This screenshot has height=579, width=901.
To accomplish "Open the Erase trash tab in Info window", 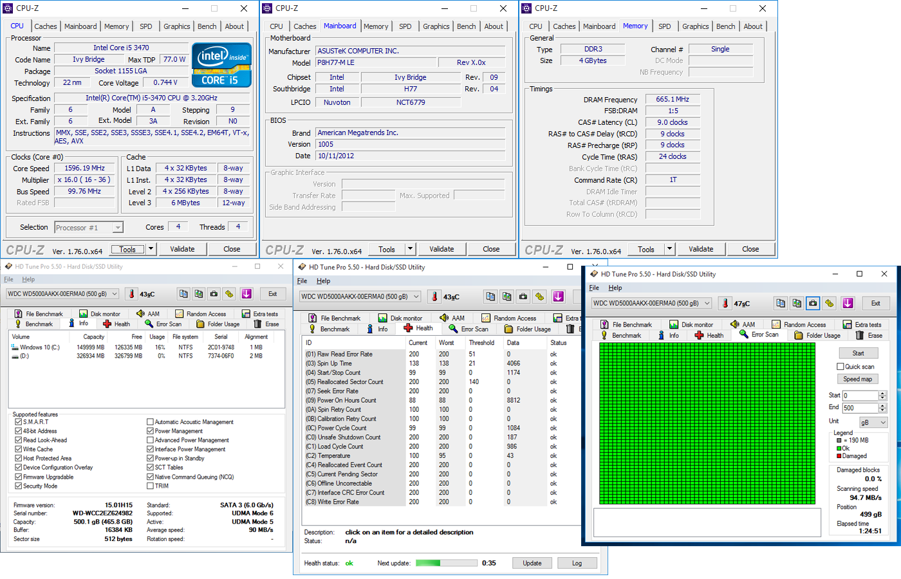I will (x=266, y=324).
